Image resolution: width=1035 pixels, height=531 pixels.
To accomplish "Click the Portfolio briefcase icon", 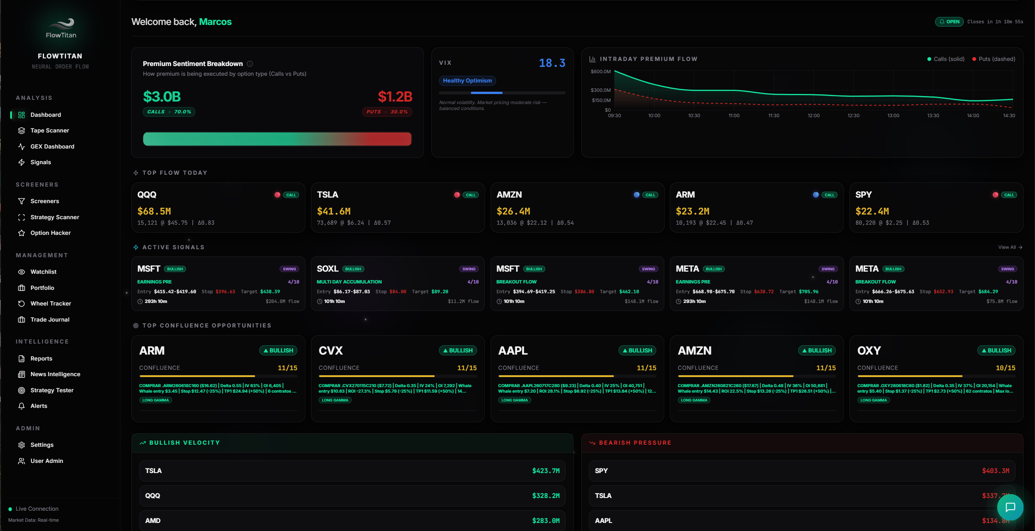I will point(22,288).
